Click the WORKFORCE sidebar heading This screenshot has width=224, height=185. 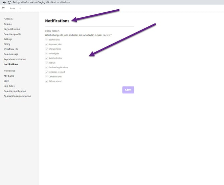[9, 71]
